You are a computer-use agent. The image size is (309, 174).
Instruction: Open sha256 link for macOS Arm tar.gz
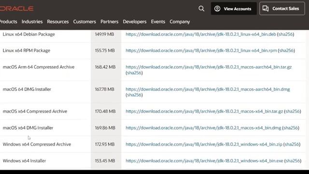point(134,72)
